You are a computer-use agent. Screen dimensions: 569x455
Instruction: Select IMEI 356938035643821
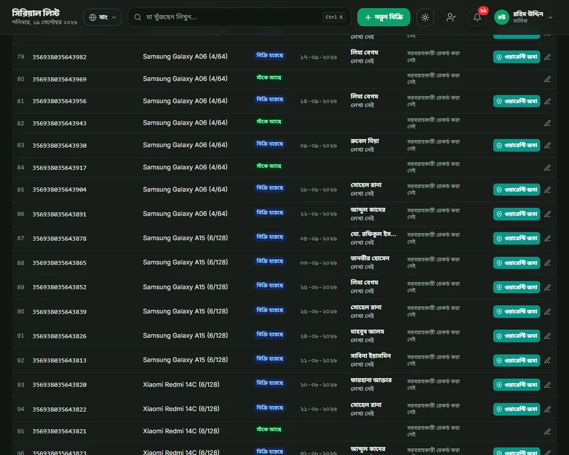[60, 432]
